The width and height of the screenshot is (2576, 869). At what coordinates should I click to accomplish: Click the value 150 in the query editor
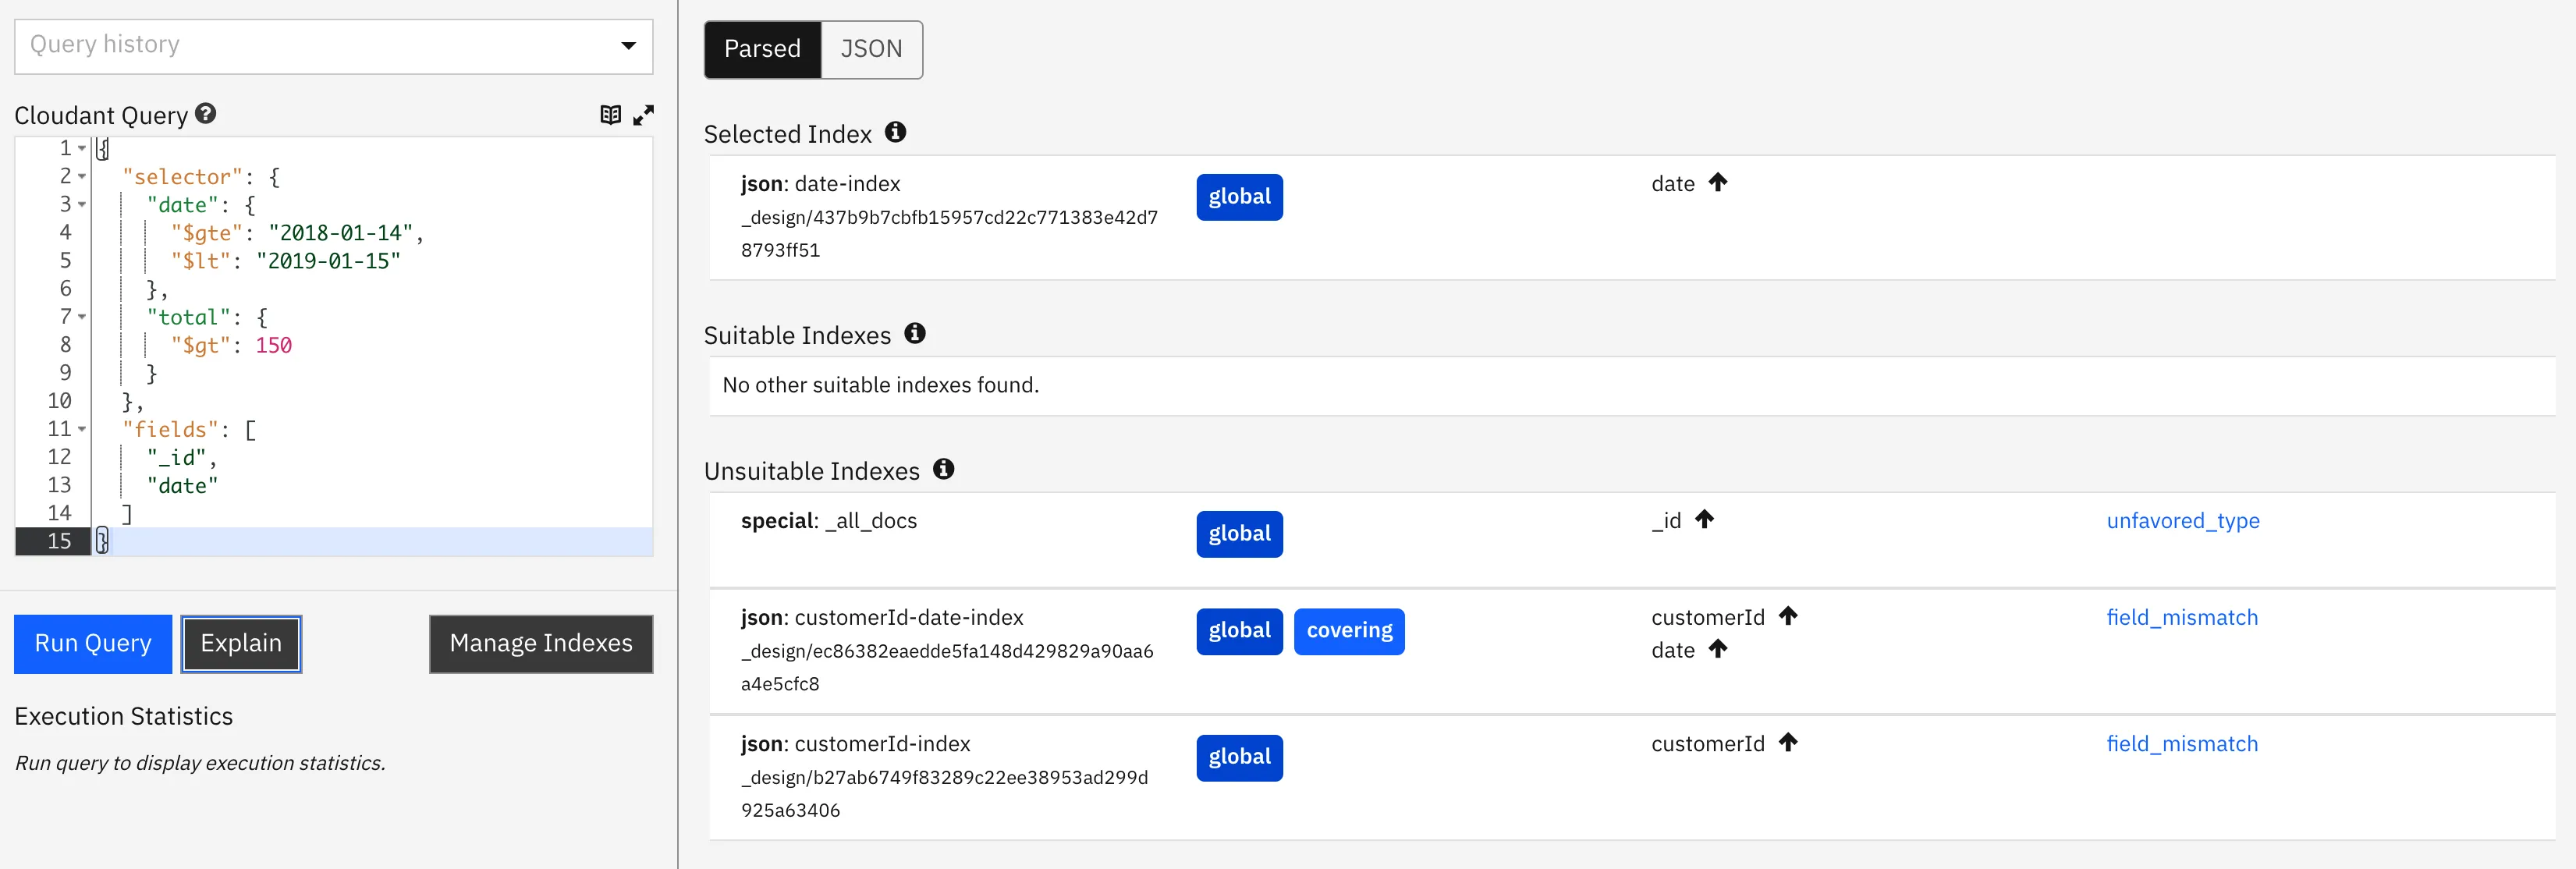point(274,345)
